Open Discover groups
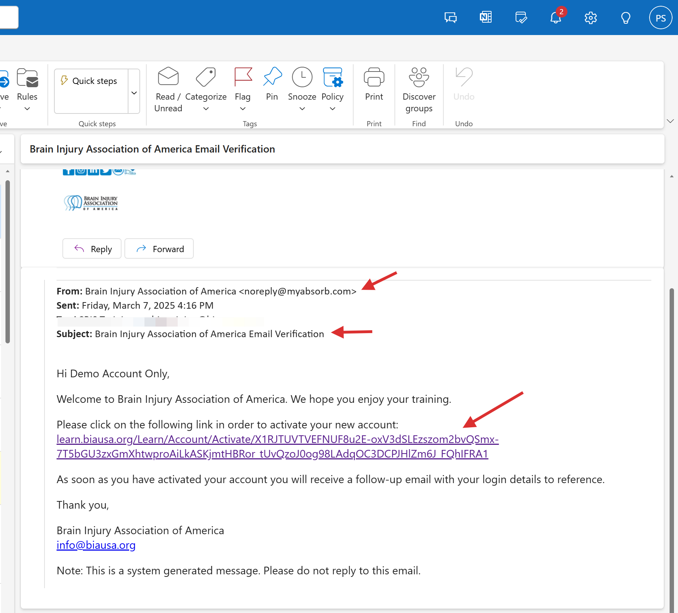678x613 pixels. coord(419,90)
